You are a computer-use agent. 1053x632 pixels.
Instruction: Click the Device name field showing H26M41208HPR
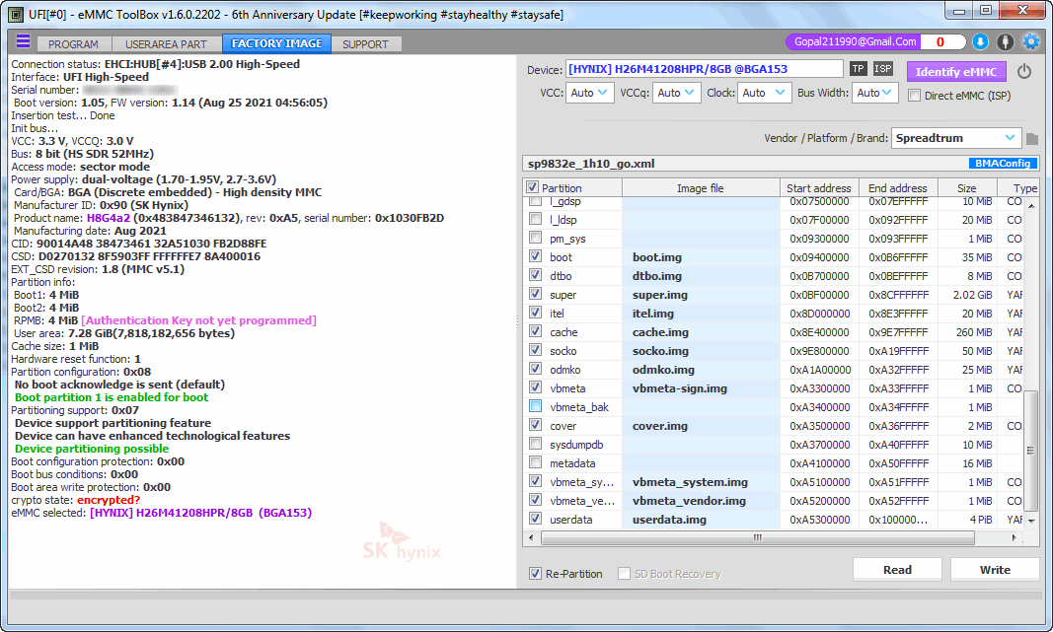tap(704, 68)
